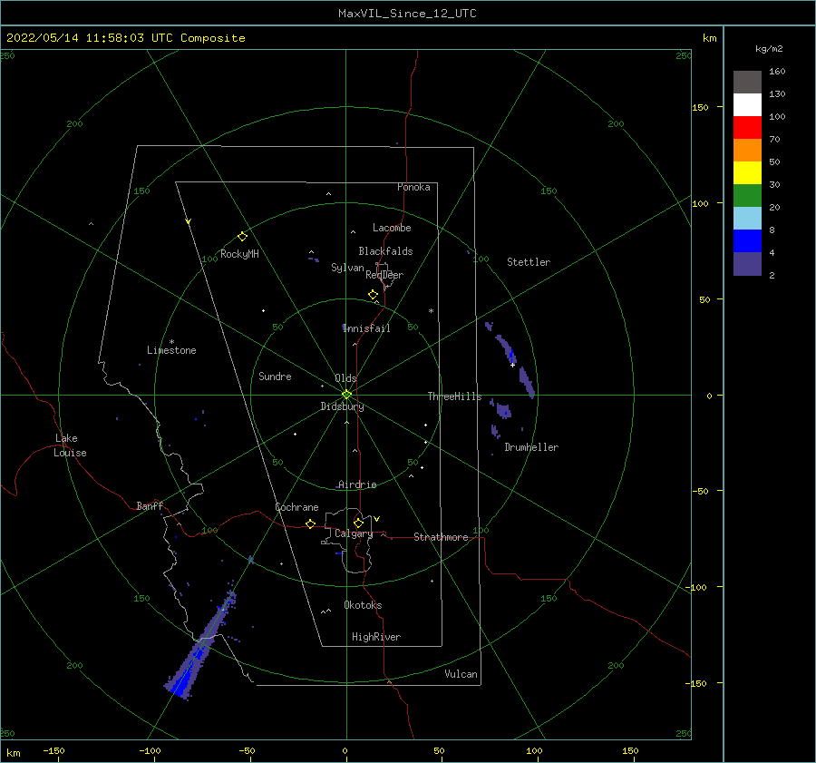The height and width of the screenshot is (763, 816).
Task: Click the asterisk marker above Limestone label
Action: click(171, 342)
